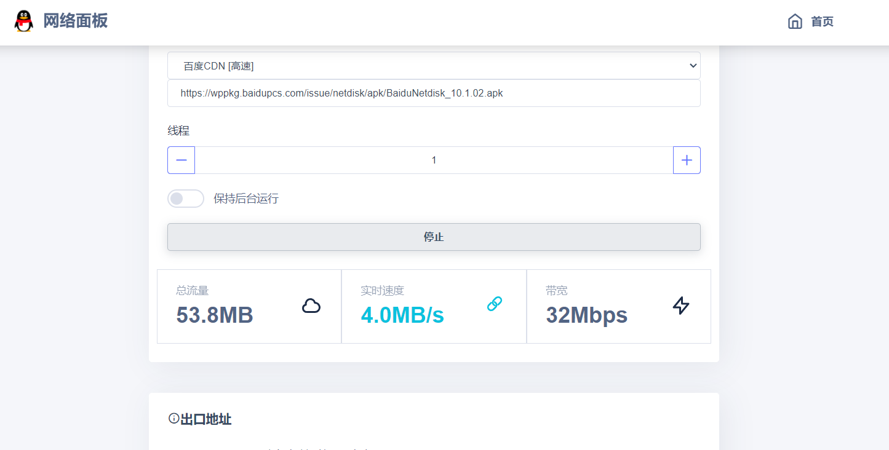
Task: Click the 保持后台运行 label text
Action: 246,199
